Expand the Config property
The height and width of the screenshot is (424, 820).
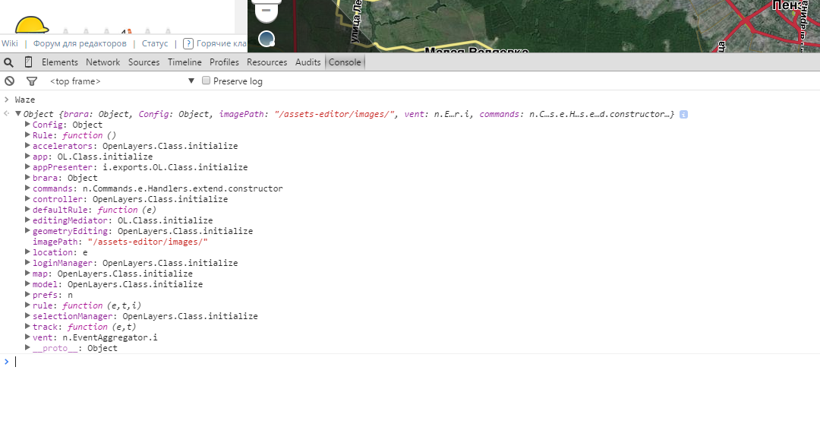click(x=28, y=125)
